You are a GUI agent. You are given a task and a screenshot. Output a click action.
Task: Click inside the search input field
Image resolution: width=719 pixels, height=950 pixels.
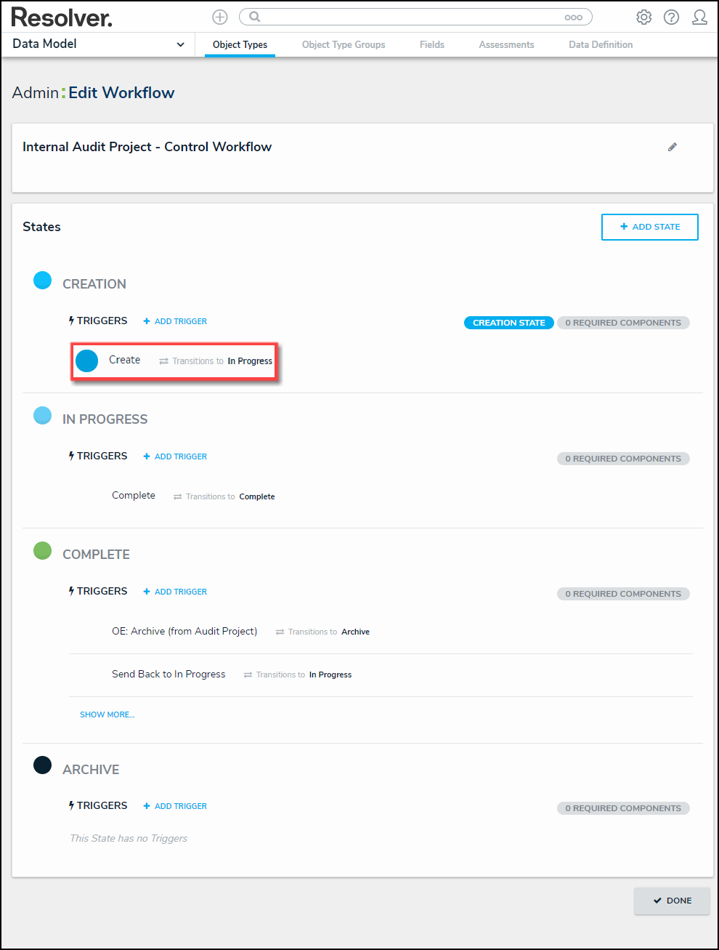coord(407,17)
